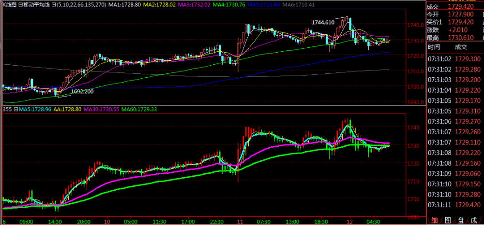Select the magenta MA3:1732.02 legend

click(x=195, y=5)
